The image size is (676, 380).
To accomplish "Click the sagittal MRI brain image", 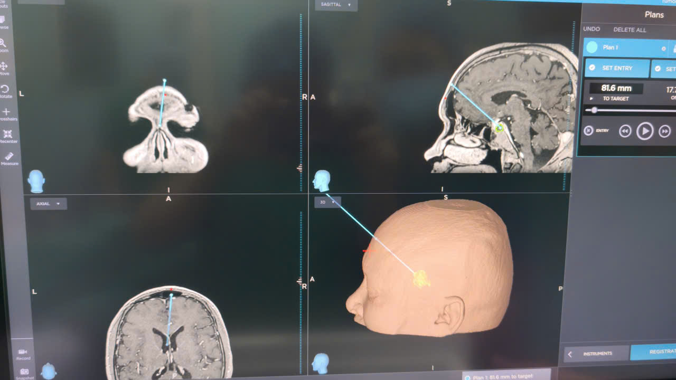I will tap(502, 108).
